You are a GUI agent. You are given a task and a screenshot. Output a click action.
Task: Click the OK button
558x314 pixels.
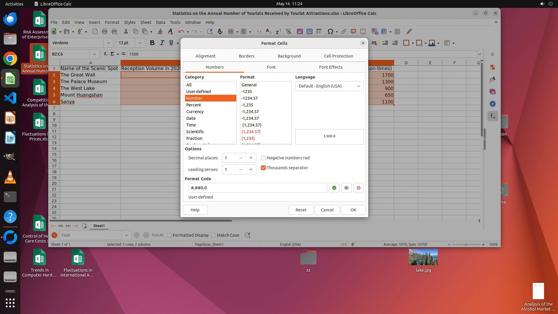click(x=353, y=210)
